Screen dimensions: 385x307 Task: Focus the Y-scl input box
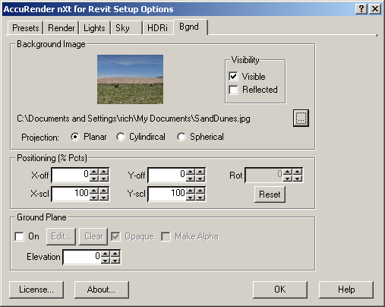click(x=167, y=194)
